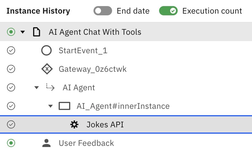Click the green active status icon for User Feedback

pyautogui.click(x=11, y=143)
